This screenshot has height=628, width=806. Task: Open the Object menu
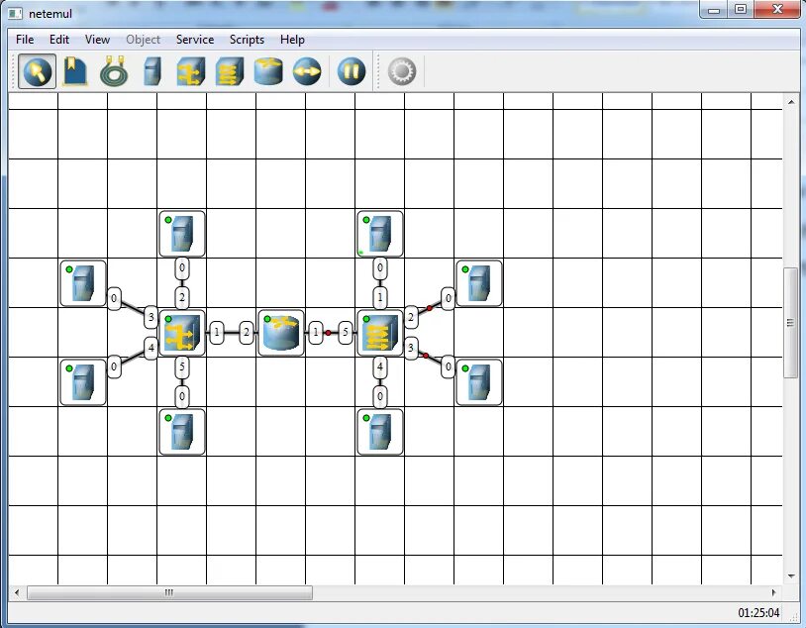[x=143, y=40]
